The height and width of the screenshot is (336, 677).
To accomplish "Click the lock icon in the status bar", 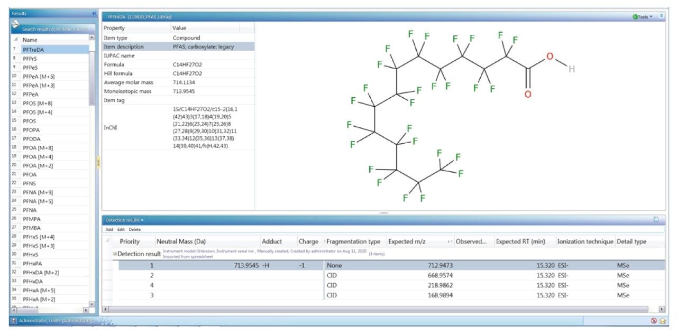I will click(x=662, y=321).
